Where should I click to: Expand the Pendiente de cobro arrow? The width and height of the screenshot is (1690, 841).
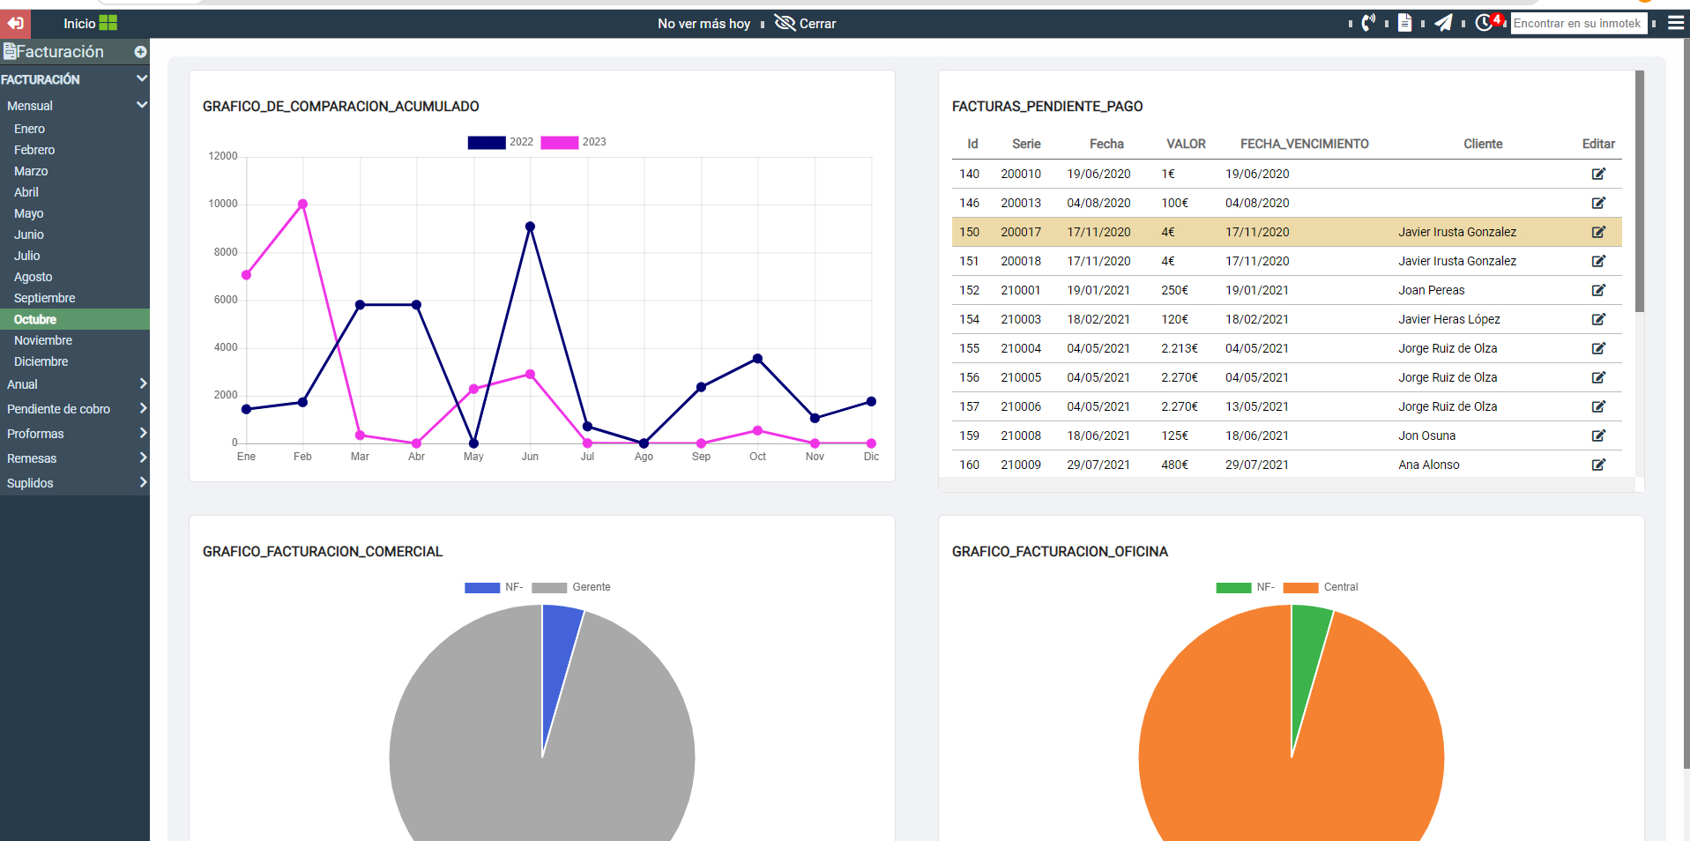pos(143,408)
